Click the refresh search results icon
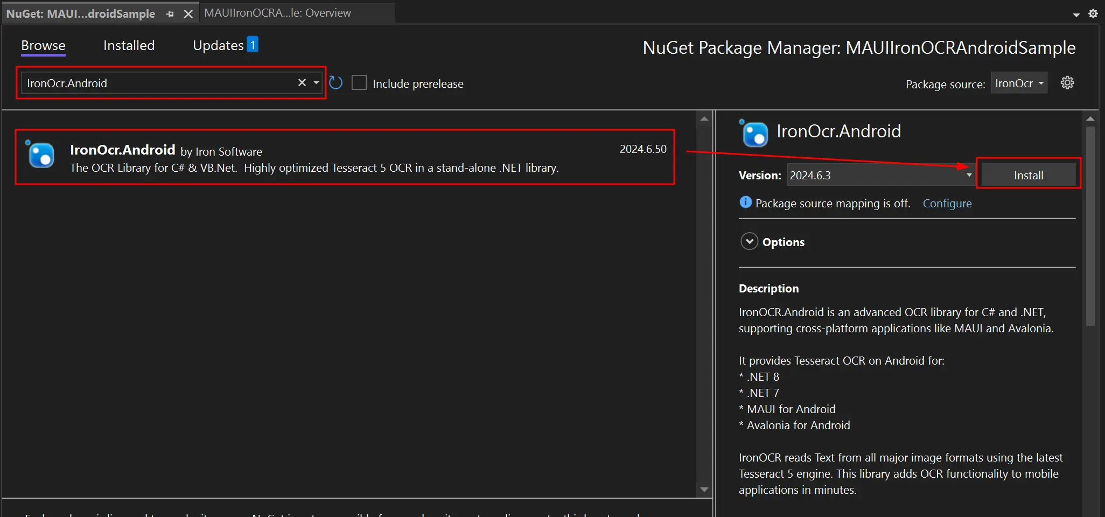The width and height of the screenshot is (1105, 517). [x=335, y=83]
